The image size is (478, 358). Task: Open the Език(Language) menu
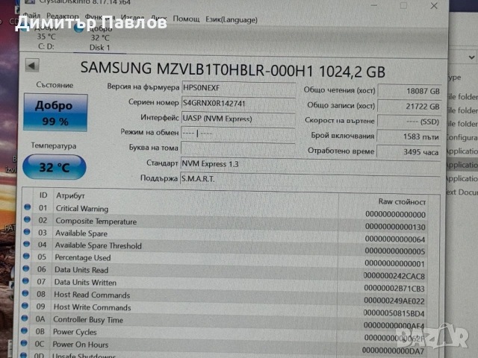(x=232, y=20)
